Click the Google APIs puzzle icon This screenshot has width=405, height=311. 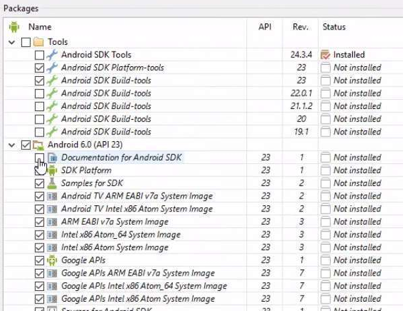(x=52, y=260)
